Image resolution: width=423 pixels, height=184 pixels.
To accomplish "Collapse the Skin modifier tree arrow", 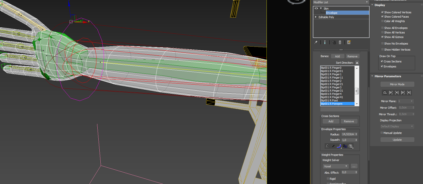I will tap(321, 8).
